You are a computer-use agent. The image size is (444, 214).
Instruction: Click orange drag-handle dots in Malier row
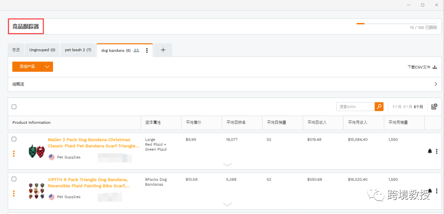tap(14, 154)
